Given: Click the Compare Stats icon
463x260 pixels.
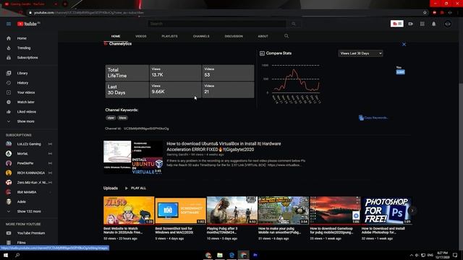Looking at the screenshot, I should (262, 53).
